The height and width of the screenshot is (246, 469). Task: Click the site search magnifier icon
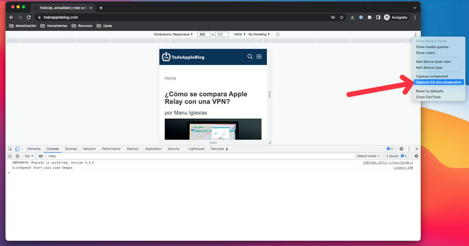(250, 57)
